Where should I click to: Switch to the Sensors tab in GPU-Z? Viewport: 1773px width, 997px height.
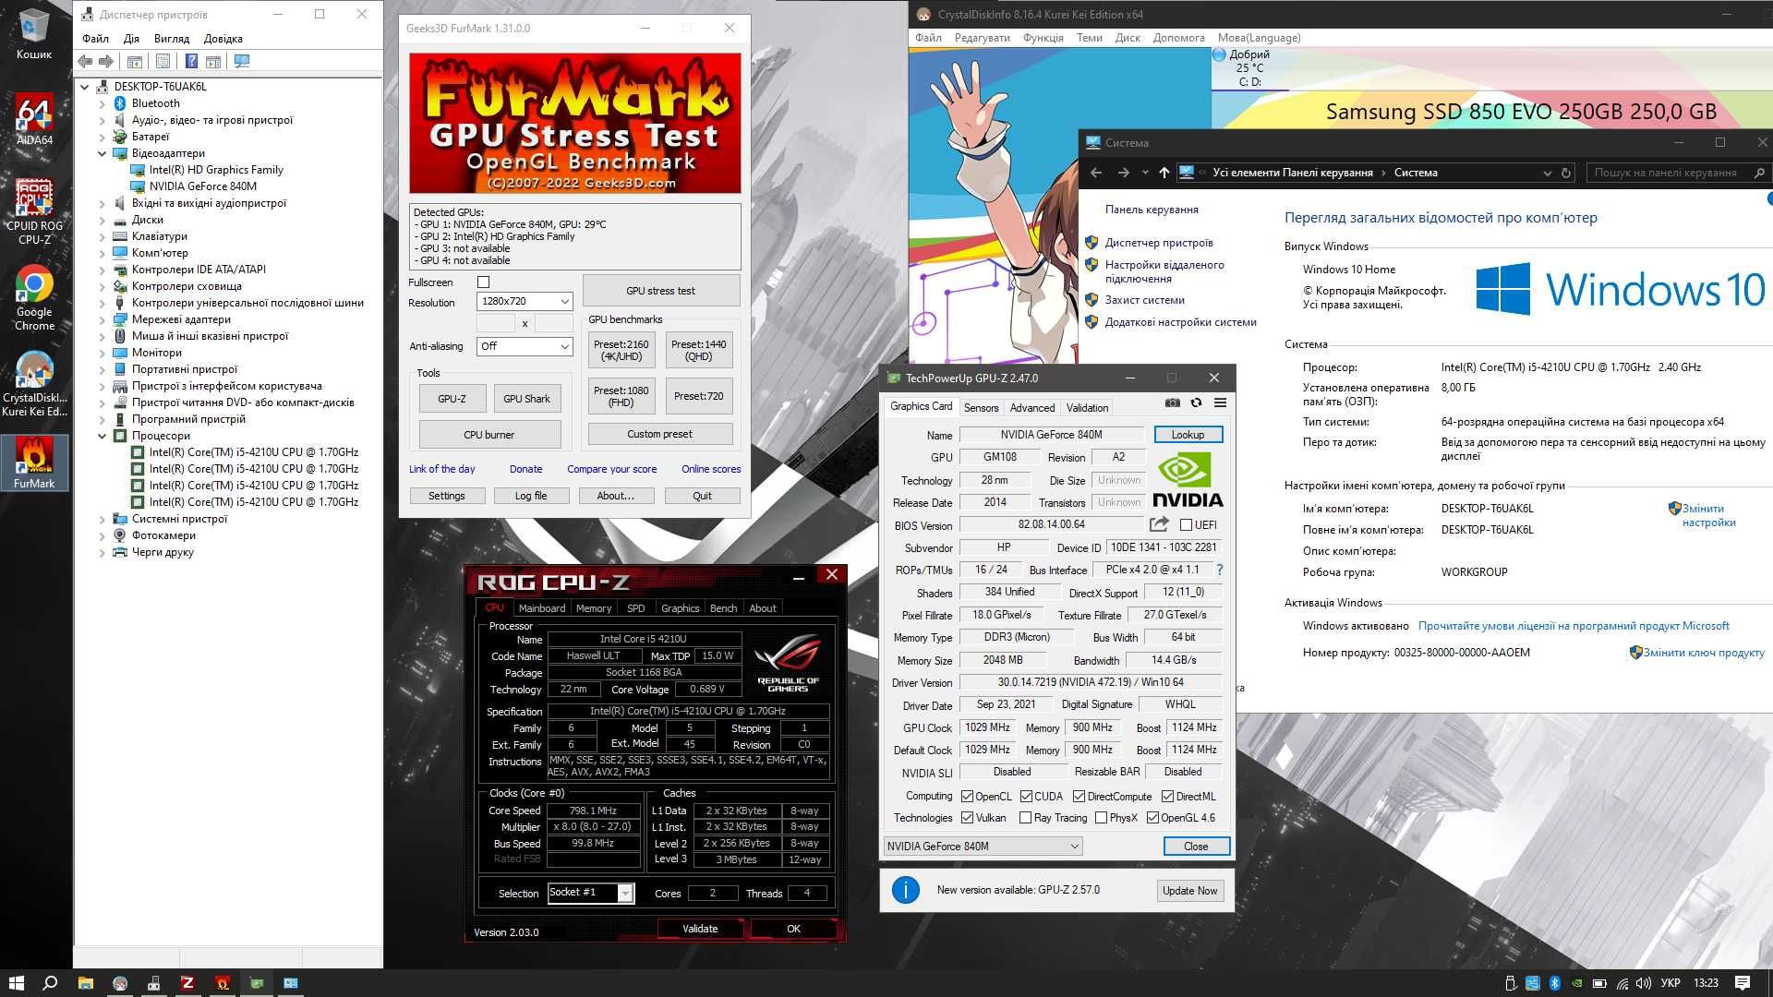pos(981,407)
